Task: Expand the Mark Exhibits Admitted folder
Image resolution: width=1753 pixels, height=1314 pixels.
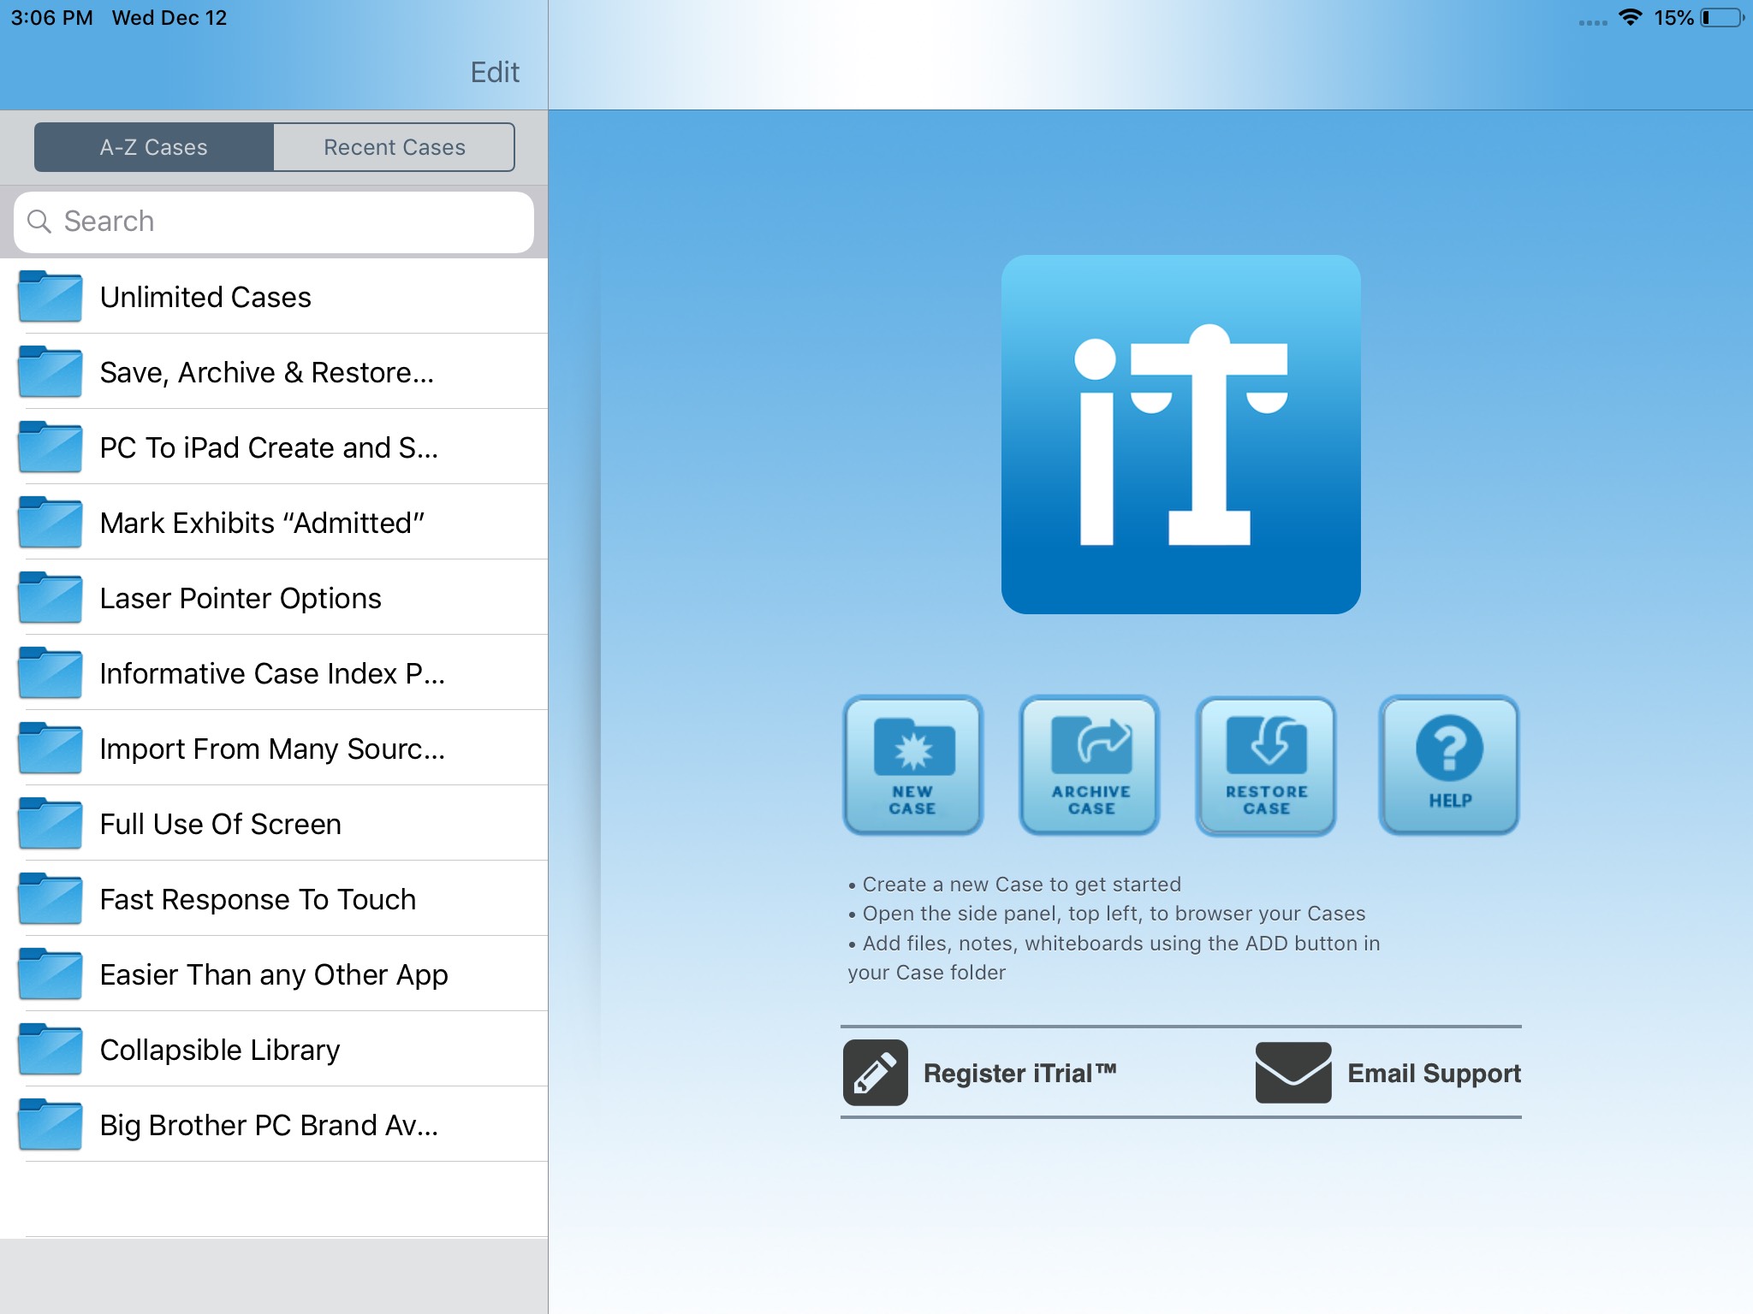Action: point(270,522)
